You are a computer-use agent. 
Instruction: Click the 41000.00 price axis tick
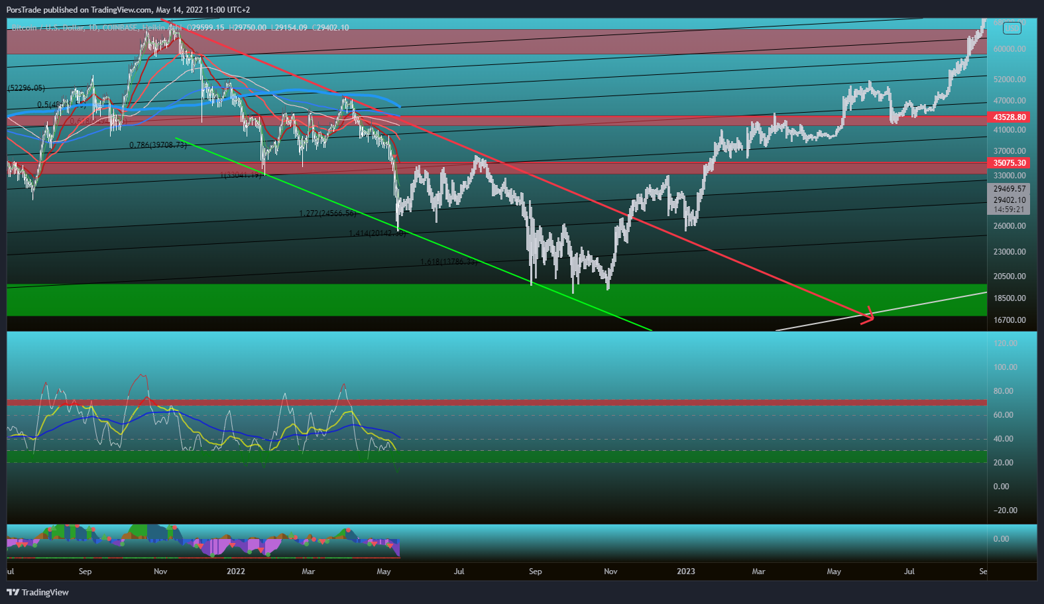click(1010, 130)
